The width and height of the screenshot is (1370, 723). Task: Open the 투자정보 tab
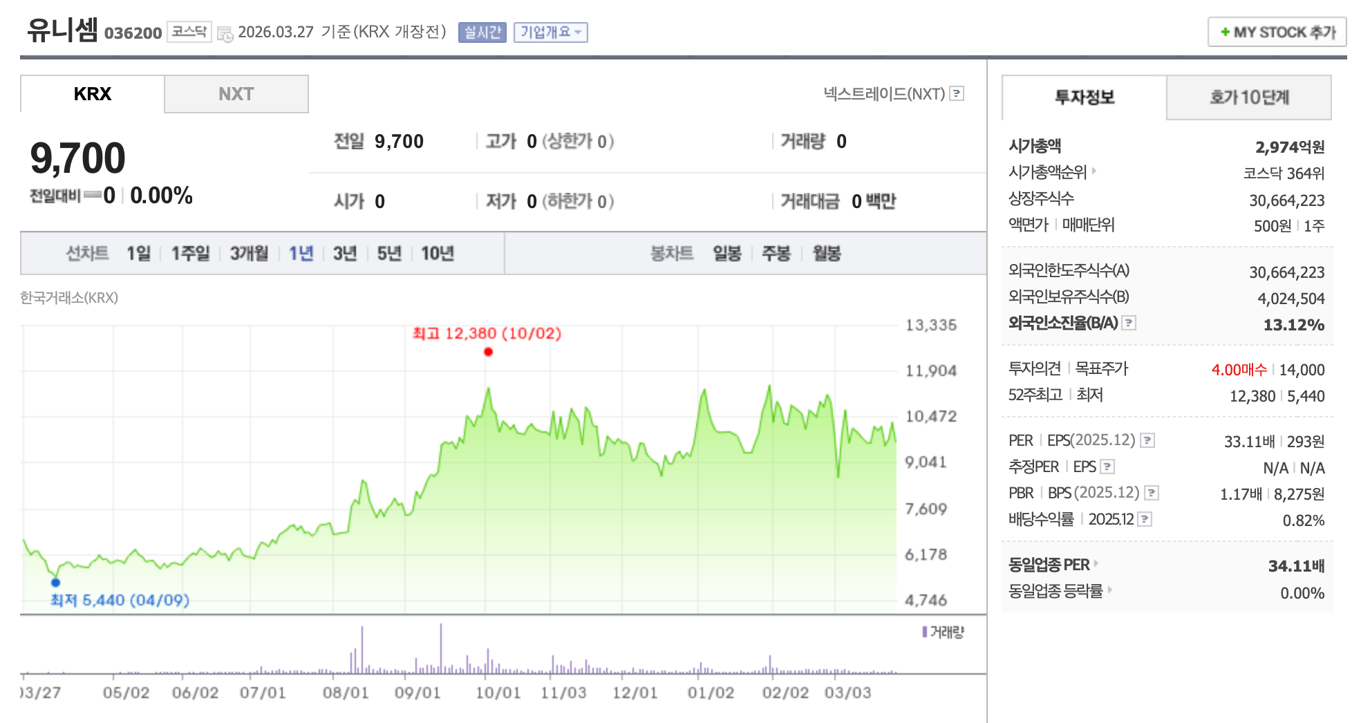pyautogui.click(x=1085, y=97)
